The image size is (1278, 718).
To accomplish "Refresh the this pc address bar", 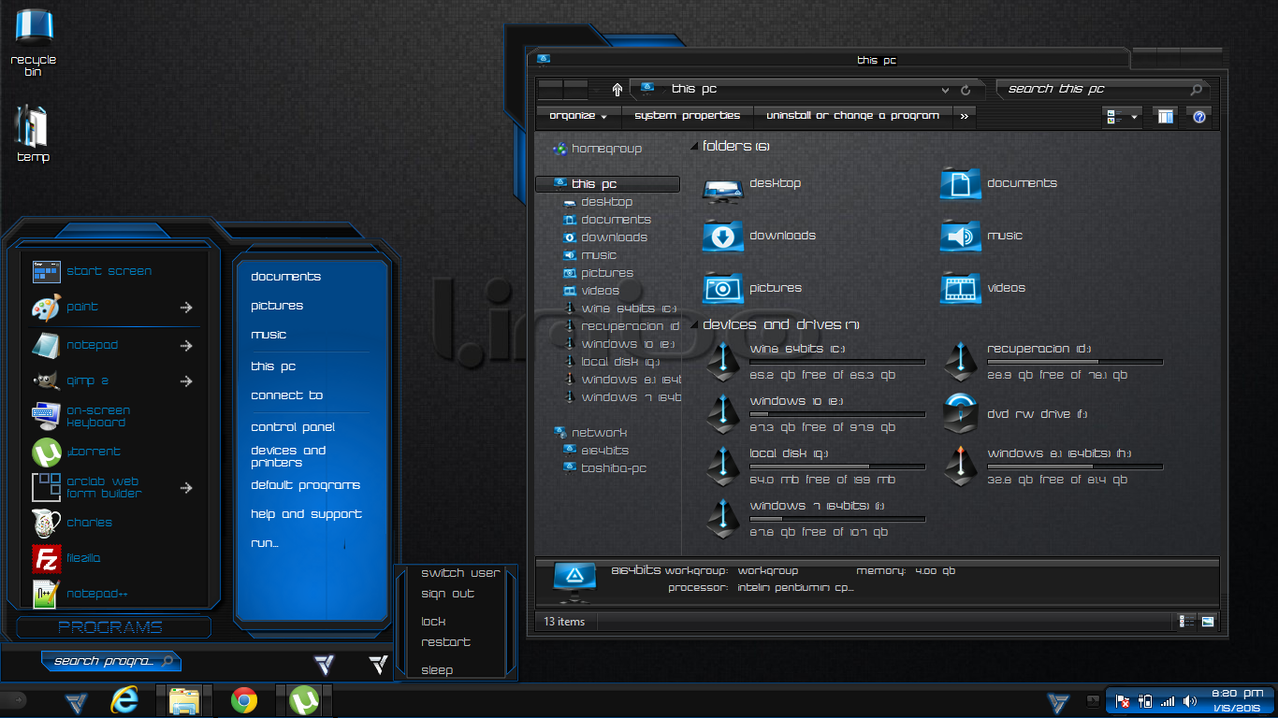I will (x=966, y=91).
